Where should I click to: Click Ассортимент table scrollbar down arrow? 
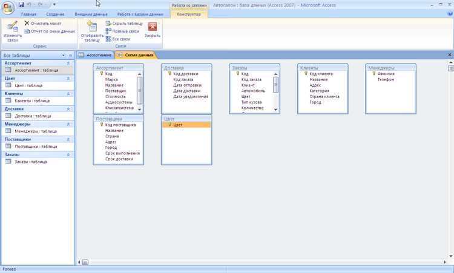pos(140,109)
